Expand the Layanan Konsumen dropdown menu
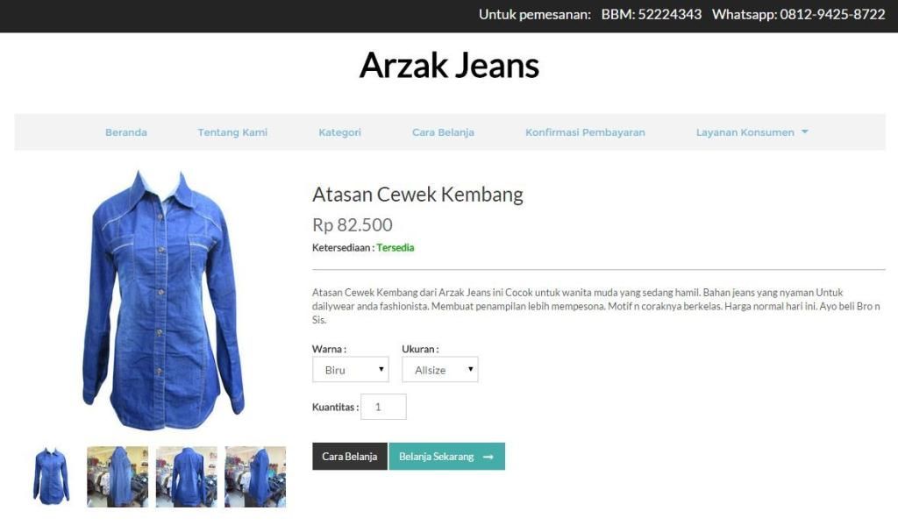The width and height of the screenshot is (898, 525). tap(752, 132)
